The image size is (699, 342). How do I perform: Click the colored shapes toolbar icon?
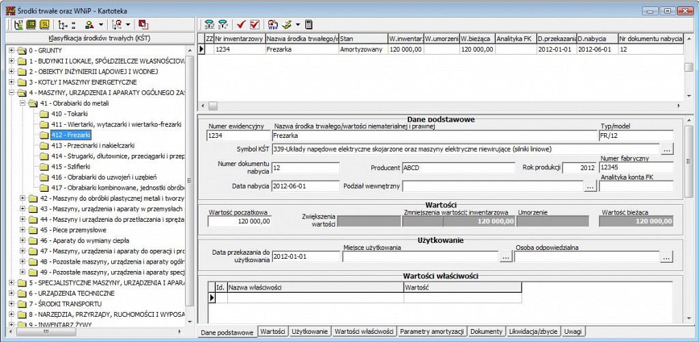(x=89, y=24)
